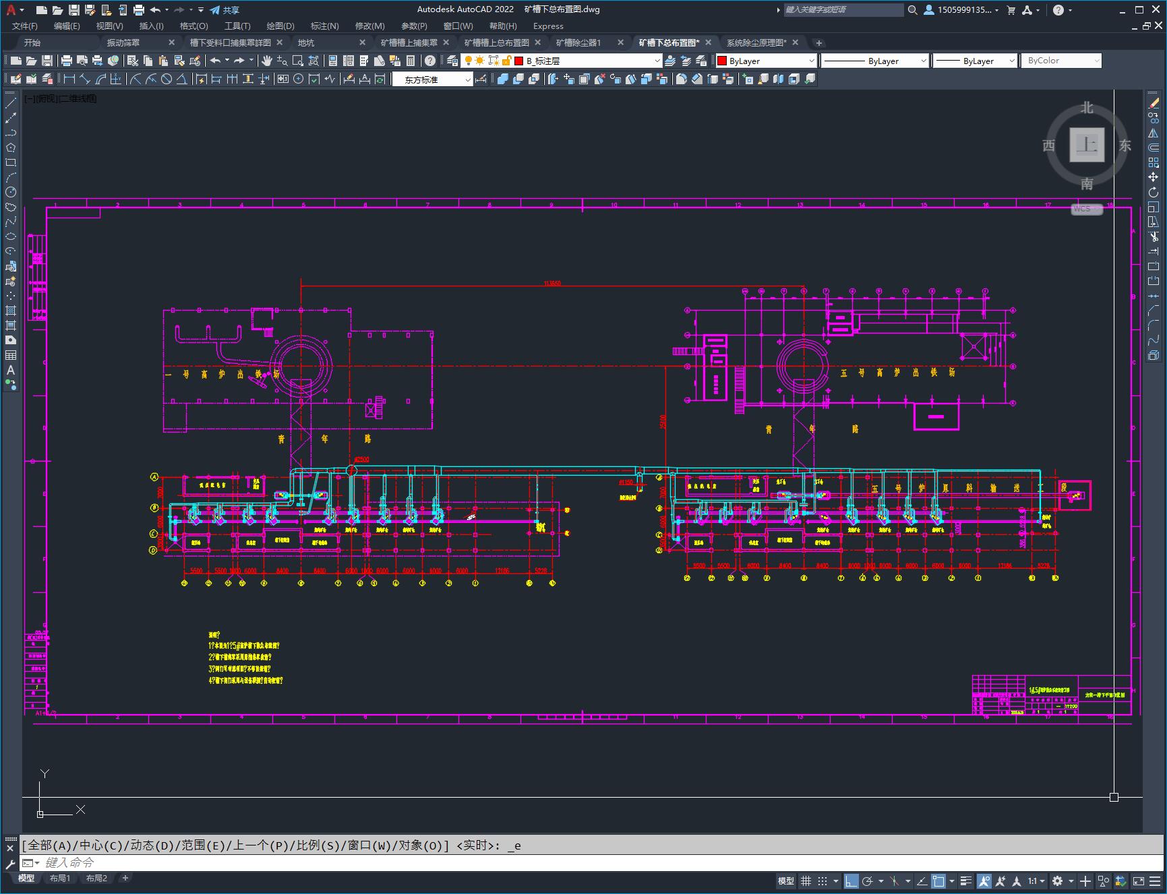Click the Clean Screen fullscreen icon
This screenshot has width=1167, height=894.
[x=1138, y=881]
